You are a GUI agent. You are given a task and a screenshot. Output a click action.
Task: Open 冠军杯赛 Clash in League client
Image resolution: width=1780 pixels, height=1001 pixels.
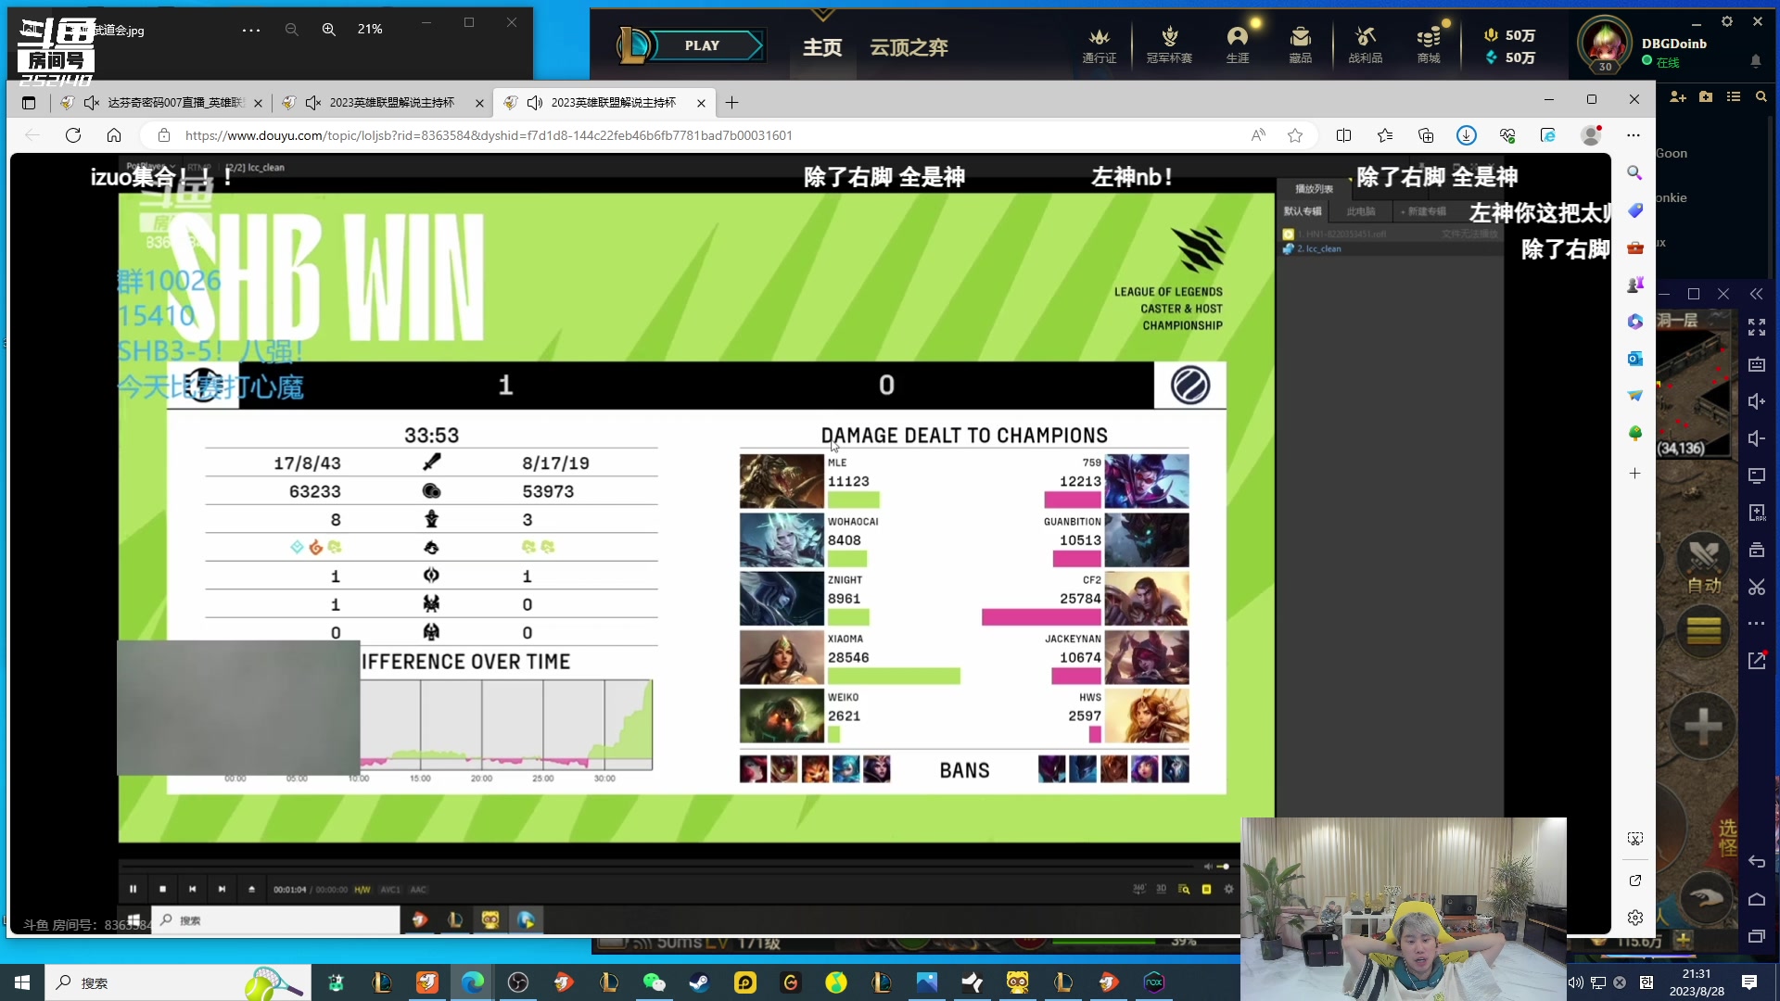(x=1169, y=44)
